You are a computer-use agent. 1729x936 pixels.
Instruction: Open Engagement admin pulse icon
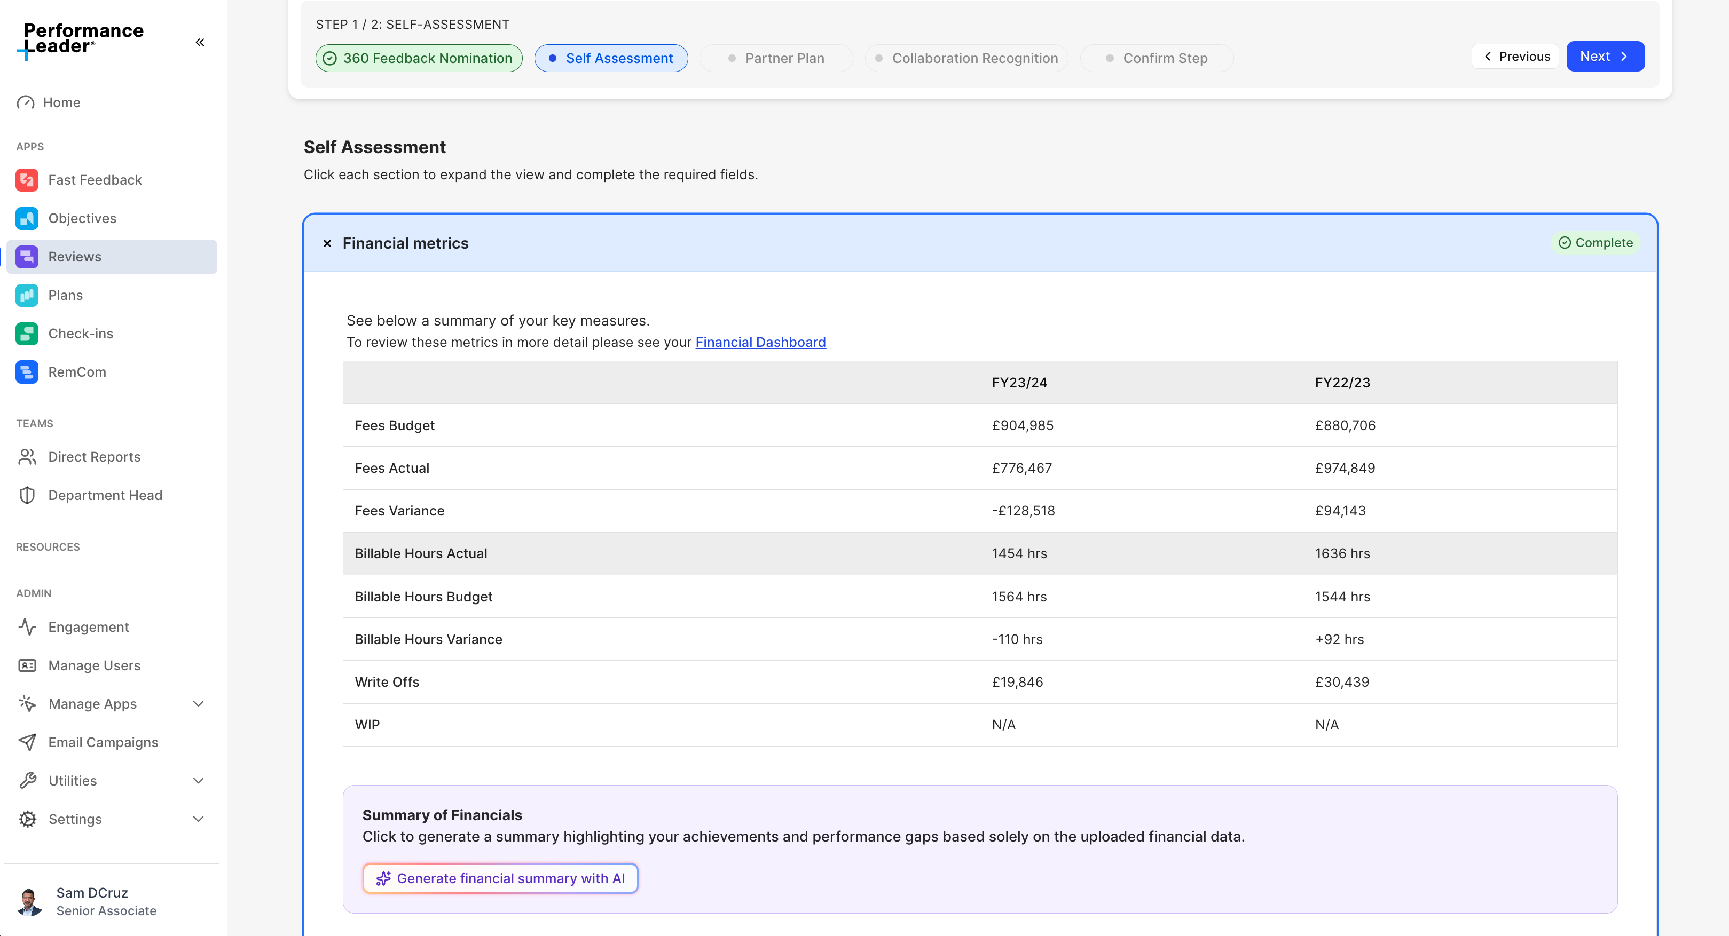[x=27, y=626]
